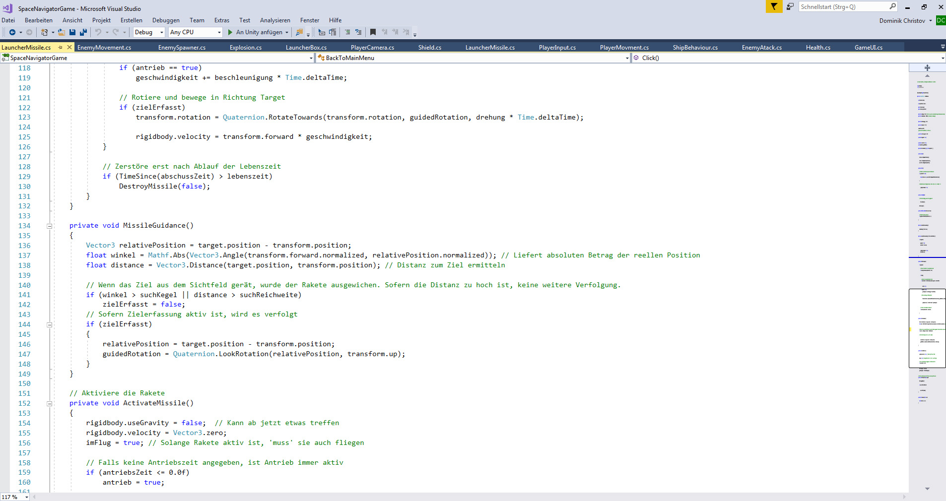The width and height of the screenshot is (946, 501).
Task: Open the Any CPU platform dropdown
Action: (195, 32)
